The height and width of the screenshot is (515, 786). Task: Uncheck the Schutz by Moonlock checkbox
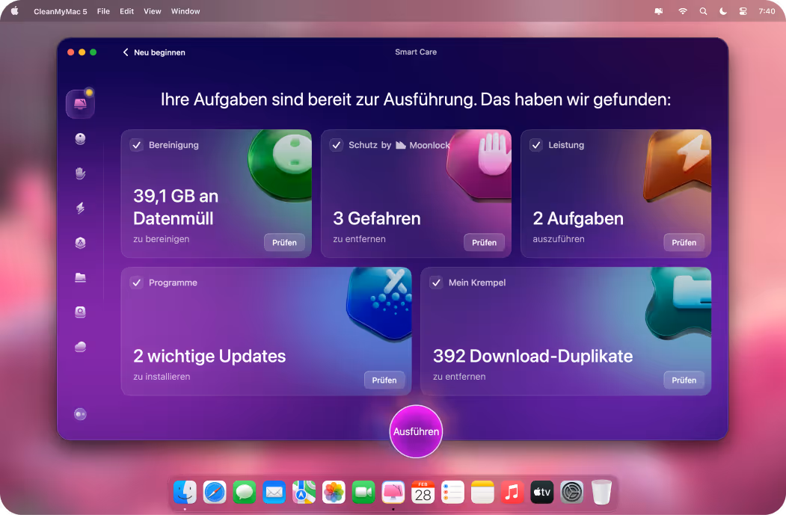337,145
